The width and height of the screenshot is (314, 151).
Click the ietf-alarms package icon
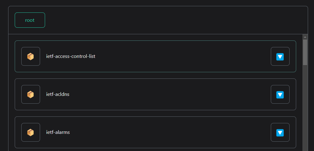tap(30, 132)
